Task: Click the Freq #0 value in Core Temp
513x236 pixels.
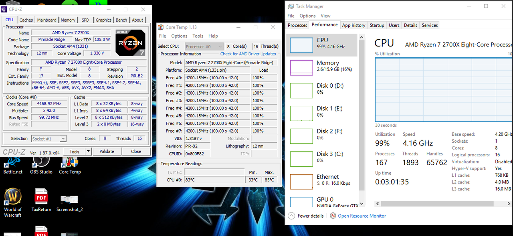Action: pyautogui.click(x=217, y=78)
